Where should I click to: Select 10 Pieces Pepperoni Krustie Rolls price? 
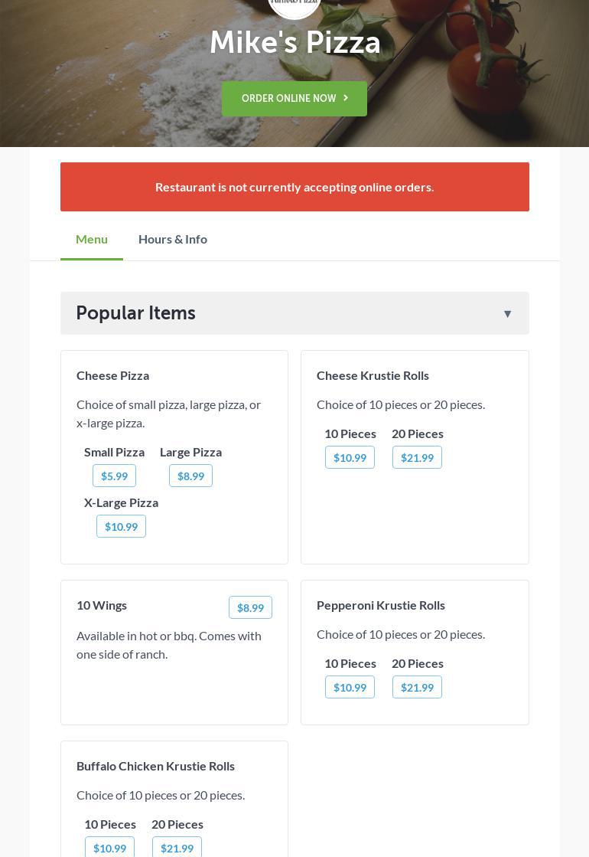point(350,687)
